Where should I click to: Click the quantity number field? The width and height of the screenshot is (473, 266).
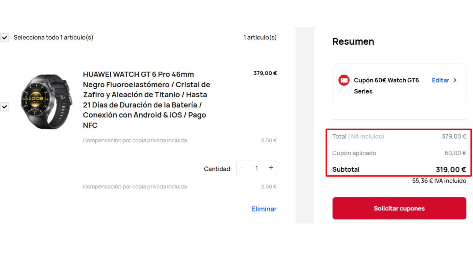(257, 168)
